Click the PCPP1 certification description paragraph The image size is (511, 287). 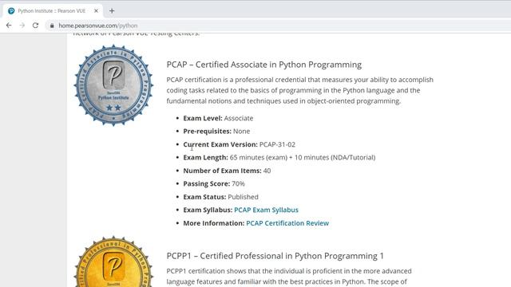coord(289,277)
